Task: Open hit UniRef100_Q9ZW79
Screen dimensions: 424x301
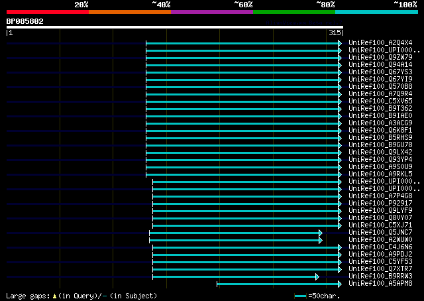Action: pyautogui.click(x=380, y=58)
